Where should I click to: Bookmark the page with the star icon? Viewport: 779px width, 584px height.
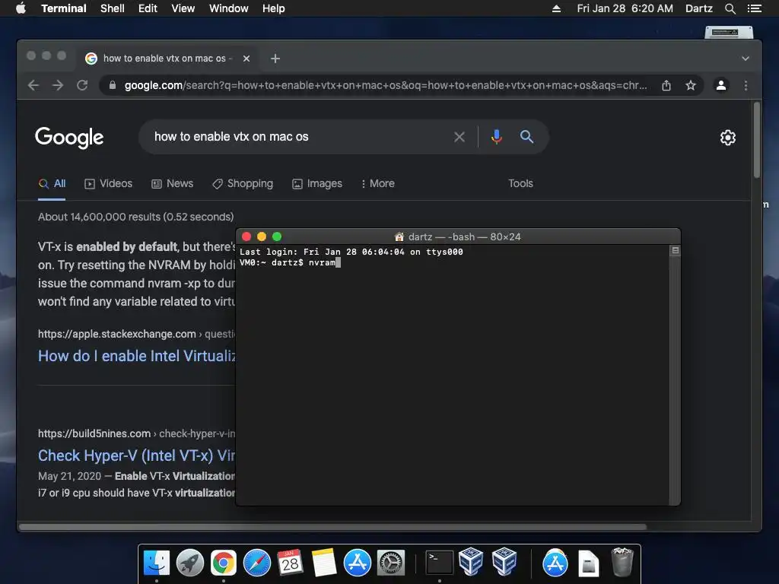(x=691, y=85)
